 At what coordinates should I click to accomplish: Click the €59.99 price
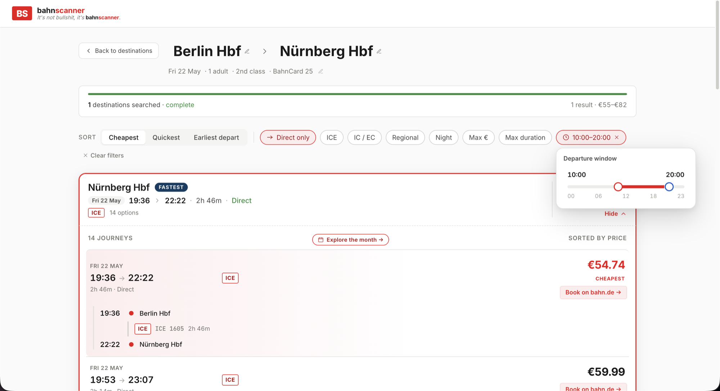coord(606,372)
